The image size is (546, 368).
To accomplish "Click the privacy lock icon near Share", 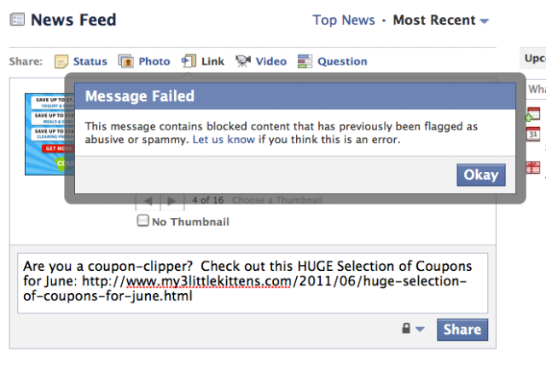I will point(406,328).
